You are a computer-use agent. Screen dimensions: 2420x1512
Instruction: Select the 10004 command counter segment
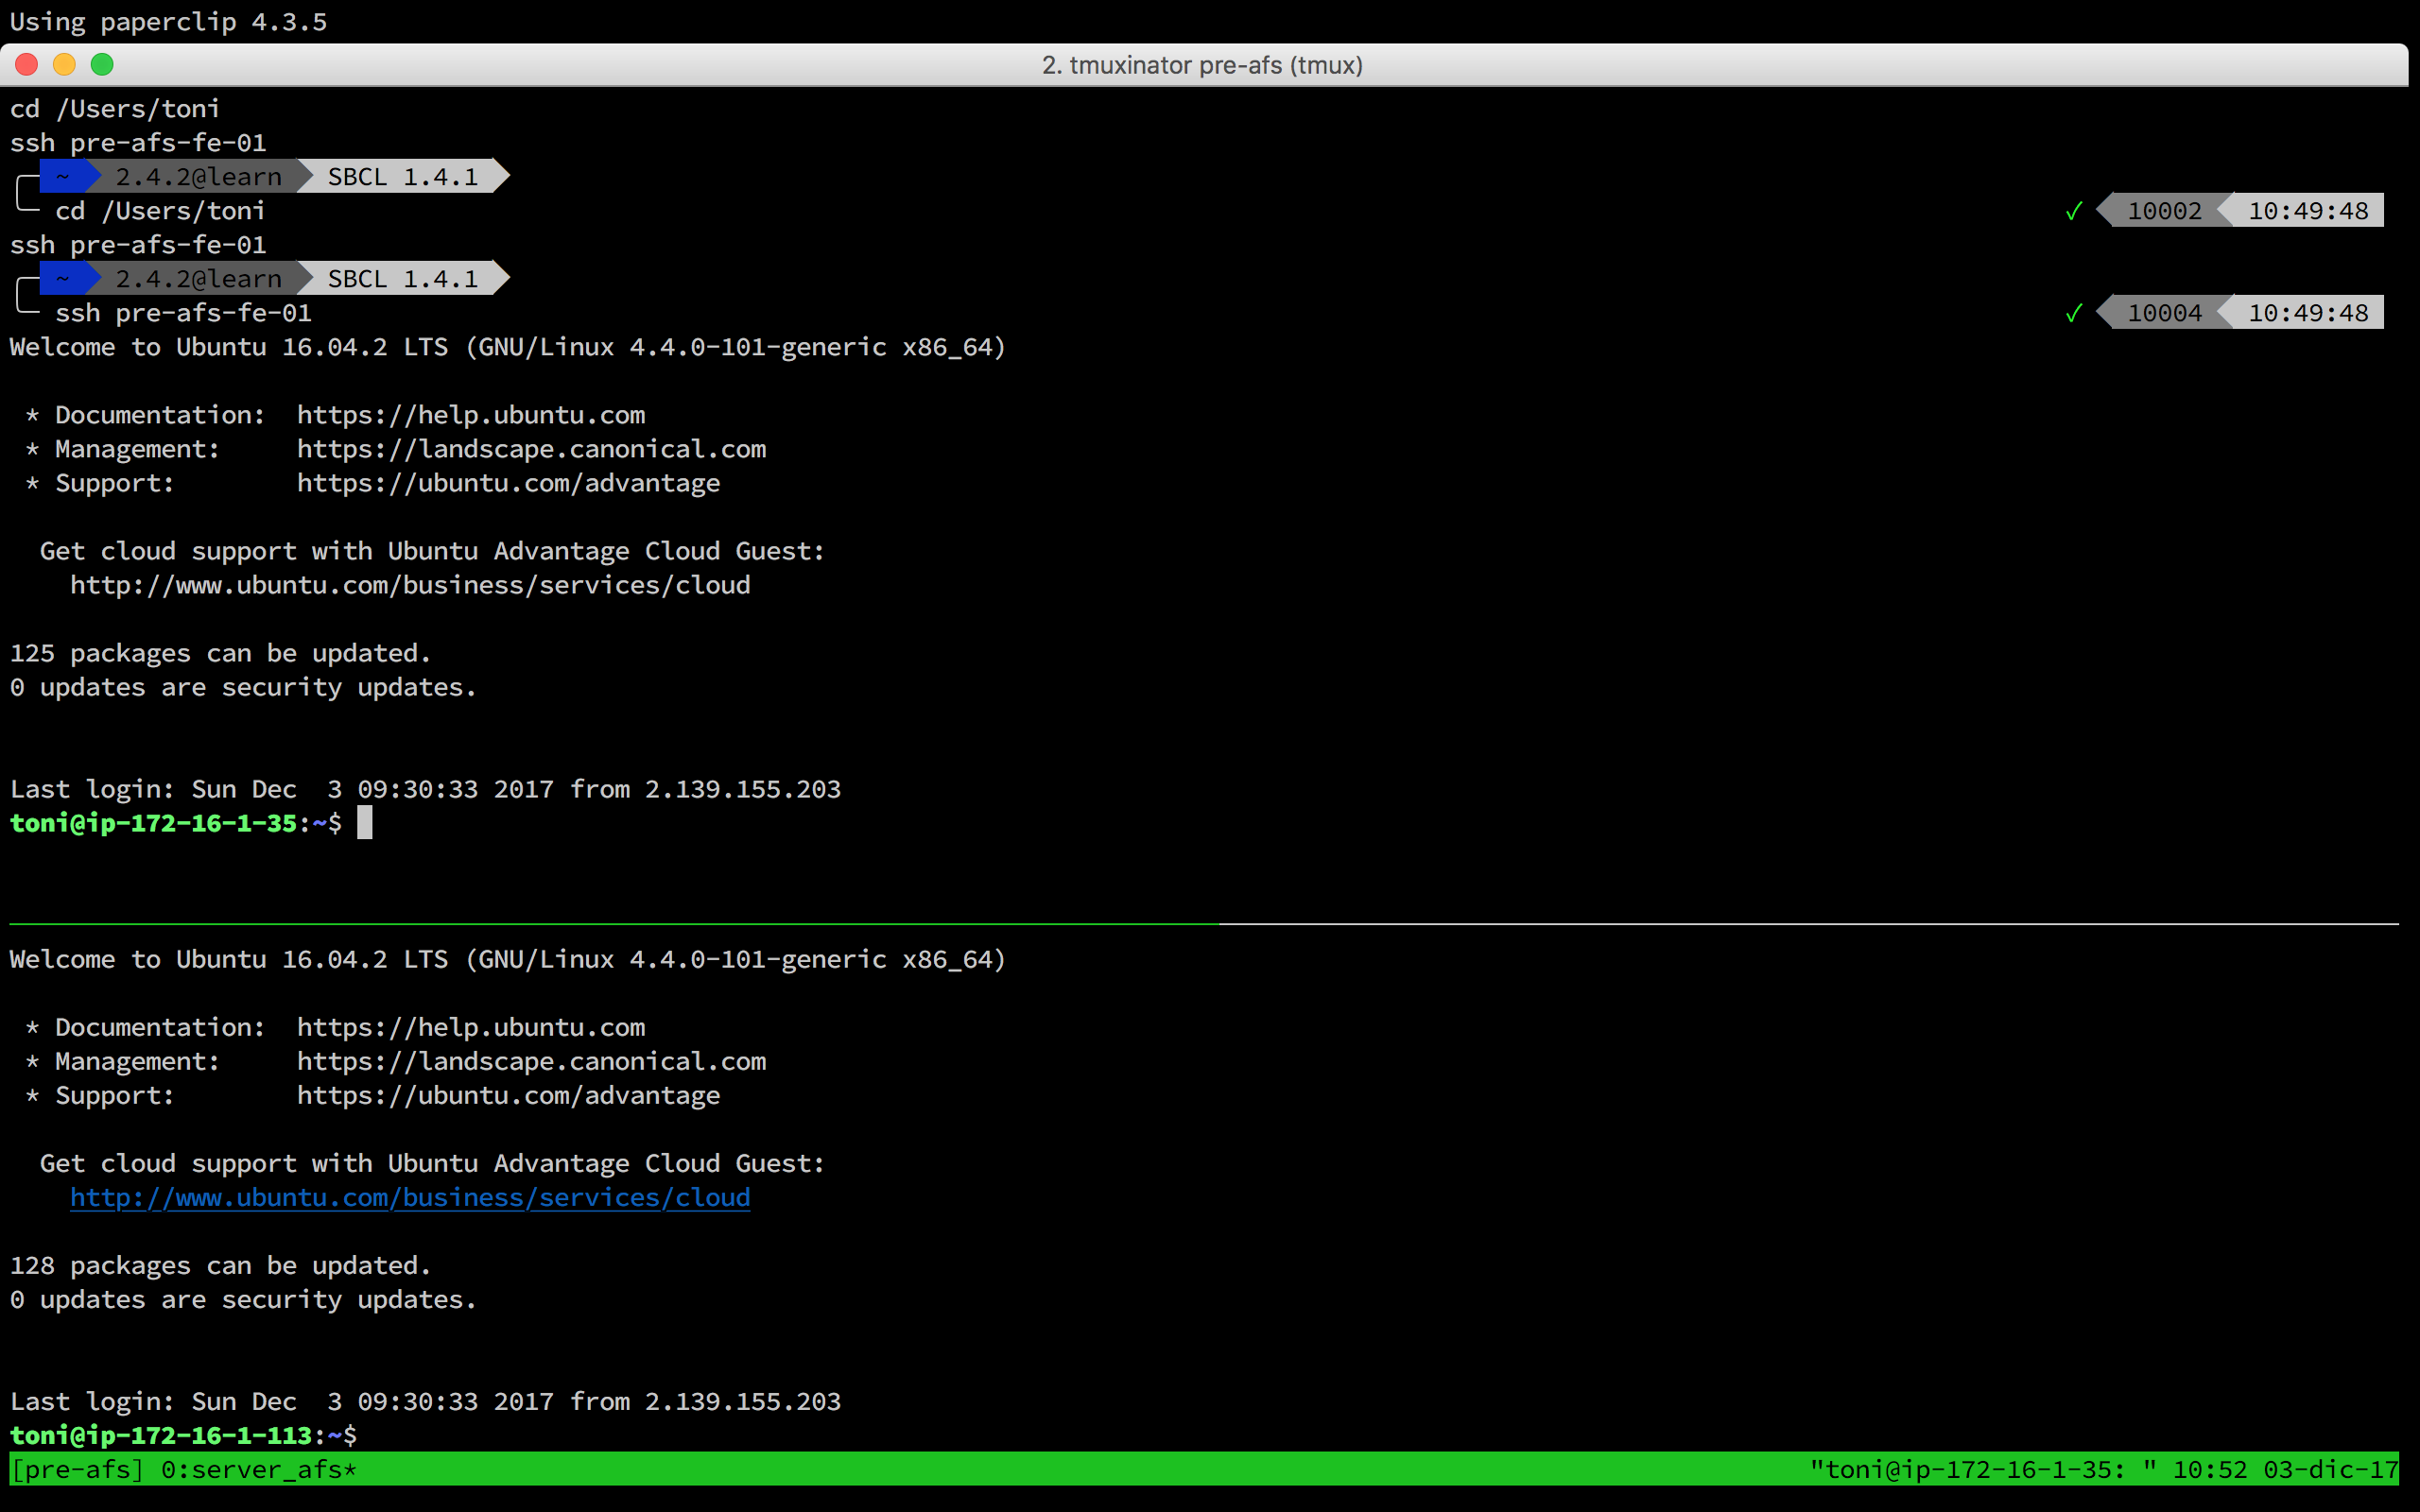[2164, 312]
